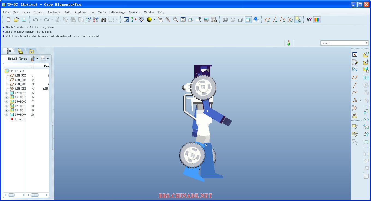
Task: Open the eDrawings menu
Action: (x=118, y=12)
